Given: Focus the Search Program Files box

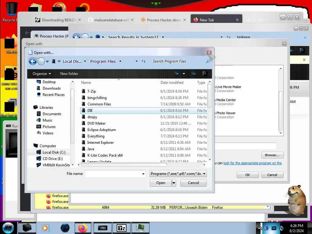Looking at the screenshot, I should (178, 61).
